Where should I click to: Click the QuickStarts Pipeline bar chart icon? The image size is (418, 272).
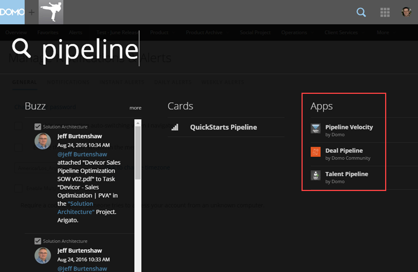[x=175, y=127]
